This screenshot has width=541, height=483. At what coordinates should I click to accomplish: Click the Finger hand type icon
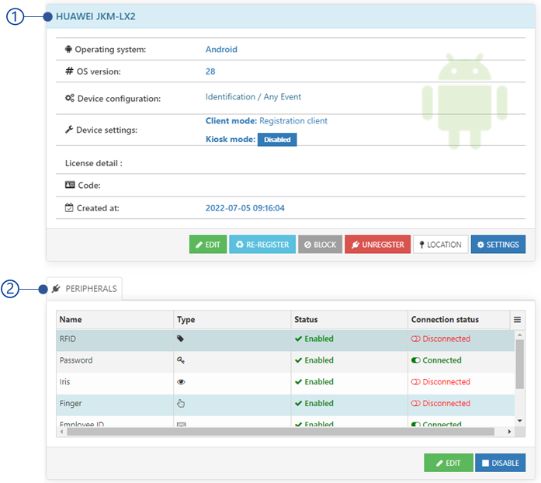[x=181, y=403]
